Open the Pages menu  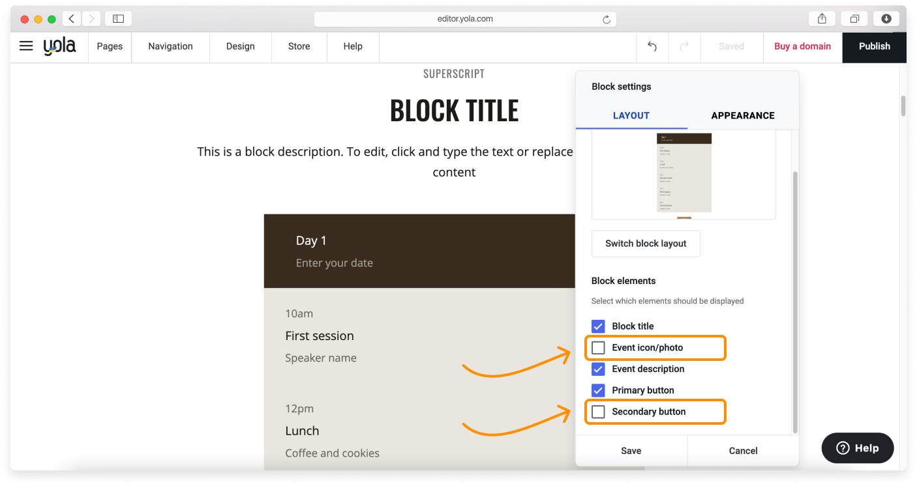(x=110, y=46)
